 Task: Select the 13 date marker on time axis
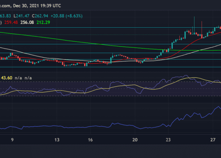(x=57, y=140)
